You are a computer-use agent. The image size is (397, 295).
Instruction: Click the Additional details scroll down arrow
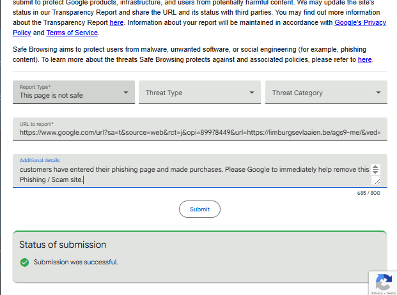pos(375,173)
